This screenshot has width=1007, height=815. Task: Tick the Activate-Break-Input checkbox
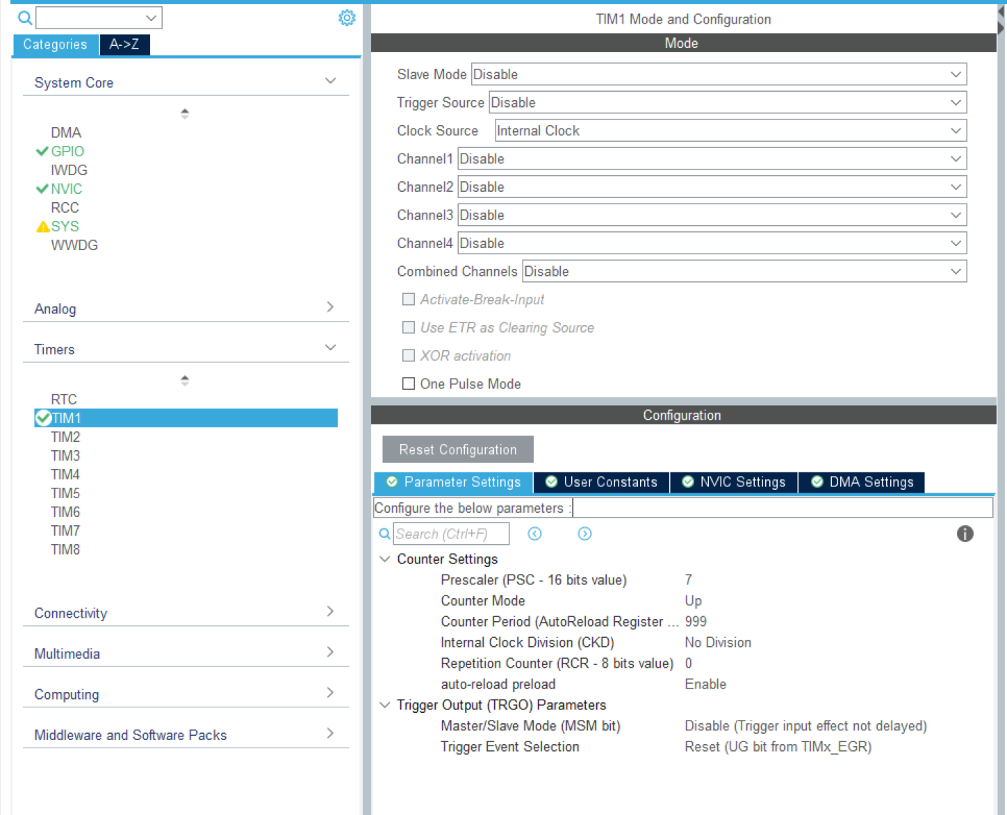(x=409, y=299)
